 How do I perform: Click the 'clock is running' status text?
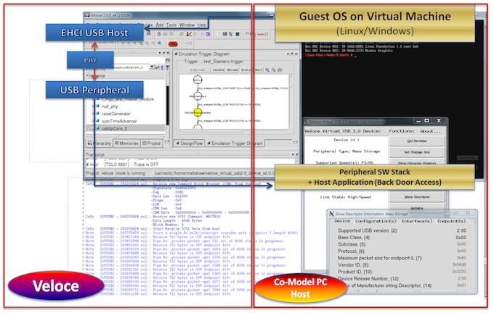click(x=131, y=173)
